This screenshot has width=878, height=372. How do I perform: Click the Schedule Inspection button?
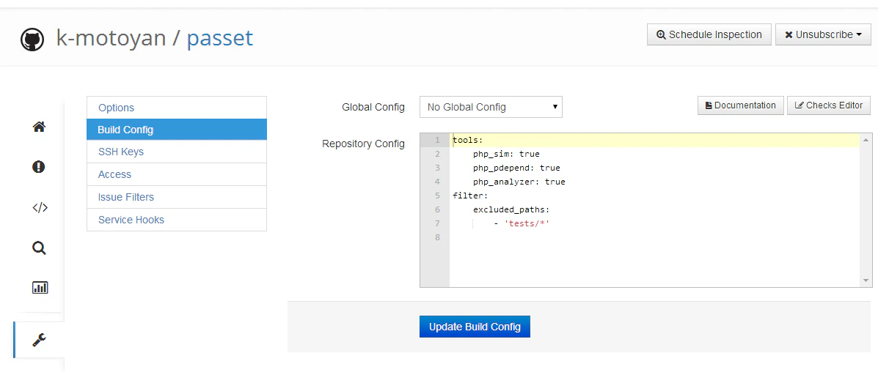pyautogui.click(x=709, y=34)
